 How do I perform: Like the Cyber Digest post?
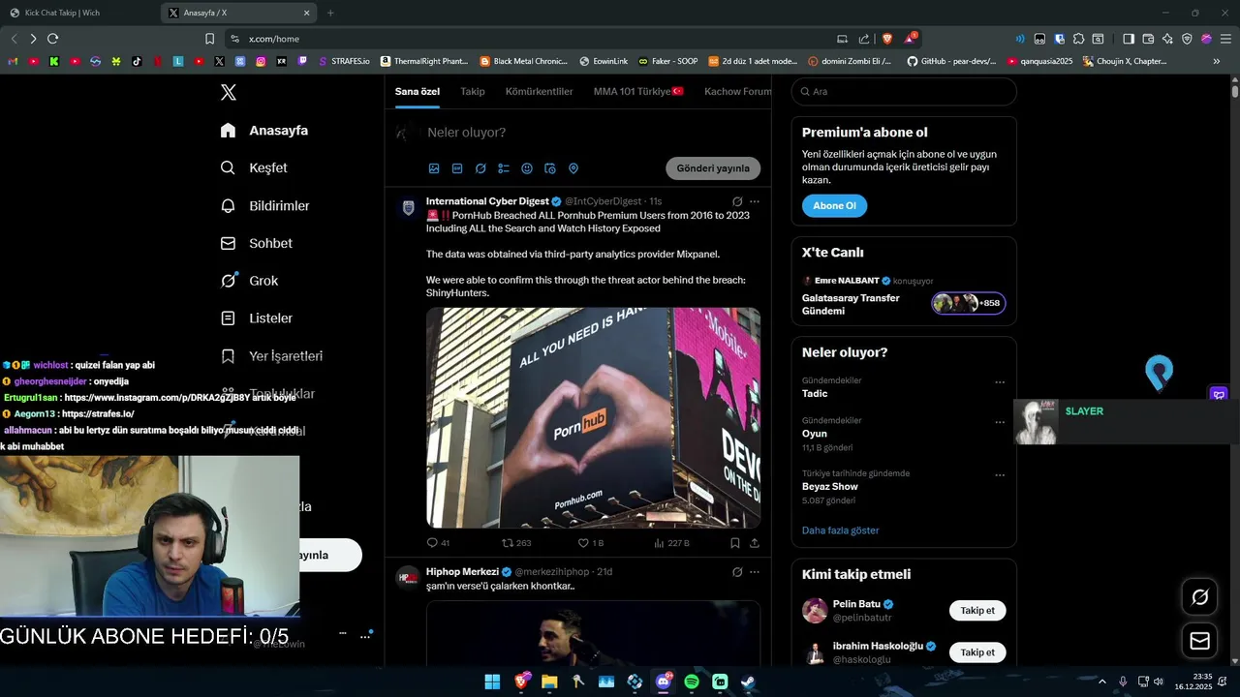590,543
